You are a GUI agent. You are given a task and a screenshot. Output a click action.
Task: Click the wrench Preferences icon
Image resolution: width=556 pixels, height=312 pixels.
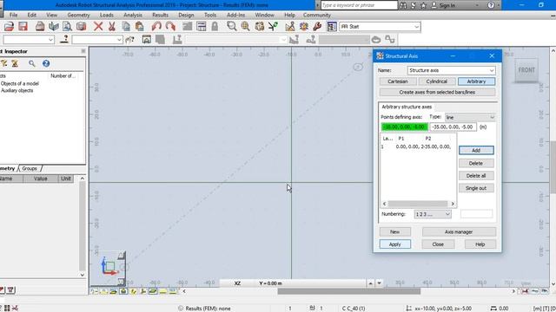[x=317, y=27]
